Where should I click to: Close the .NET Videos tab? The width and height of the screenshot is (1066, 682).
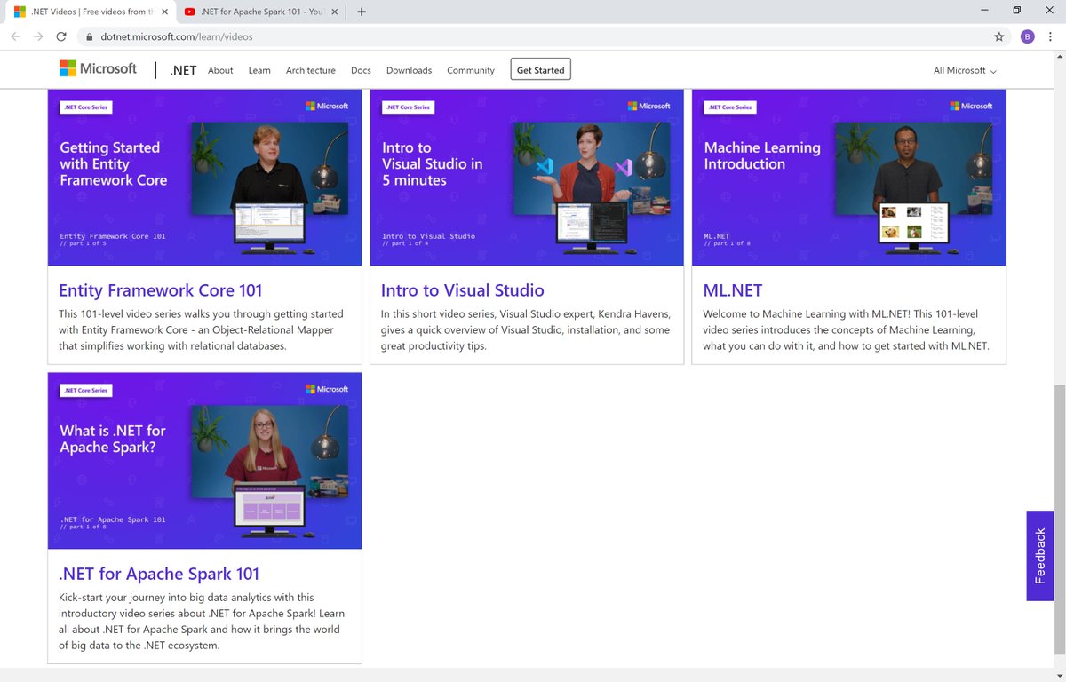(x=164, y=12)
